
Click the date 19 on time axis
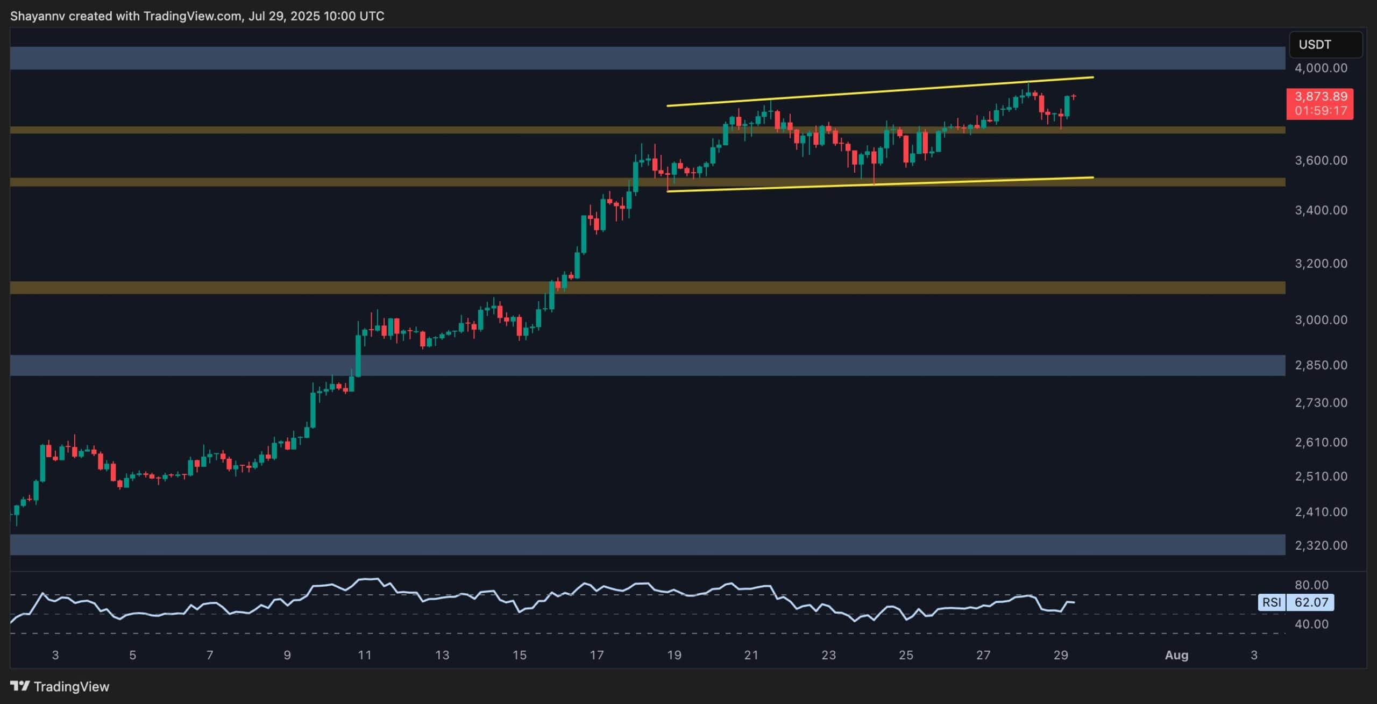point(674,655)
